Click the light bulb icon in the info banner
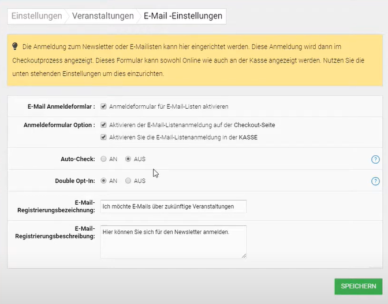Viewport: 388px width, 304px height. tap(16, 45)
